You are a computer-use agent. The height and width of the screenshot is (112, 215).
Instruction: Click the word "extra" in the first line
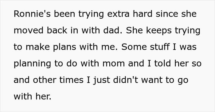[118, 14]
